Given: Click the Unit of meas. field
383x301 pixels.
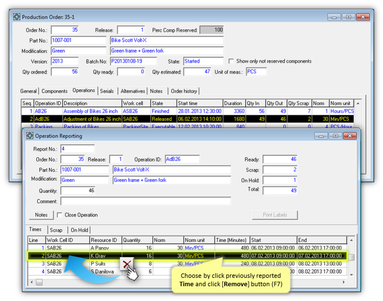Looking at the screenshot, I should point(256,72).
